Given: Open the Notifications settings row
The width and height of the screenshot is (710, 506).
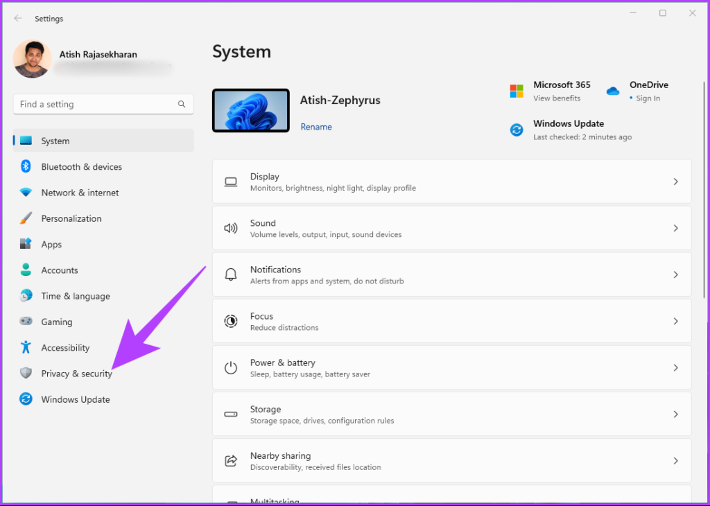Looking at the screenshot, I should (x=451, y=274).
